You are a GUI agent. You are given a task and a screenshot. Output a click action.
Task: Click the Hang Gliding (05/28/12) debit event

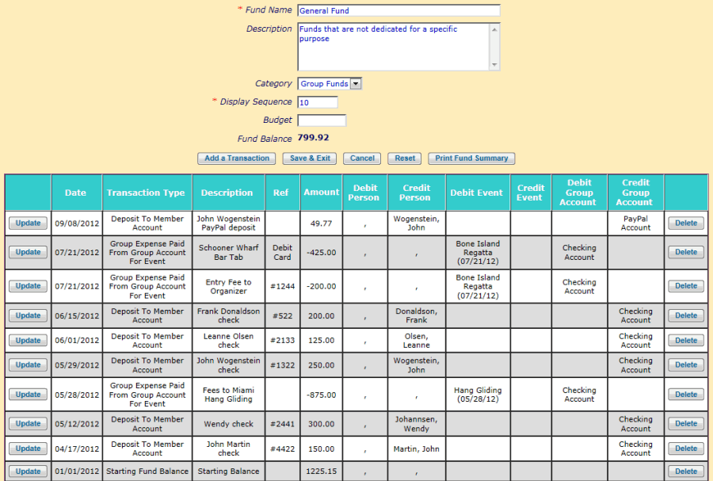tap(478, 395)
